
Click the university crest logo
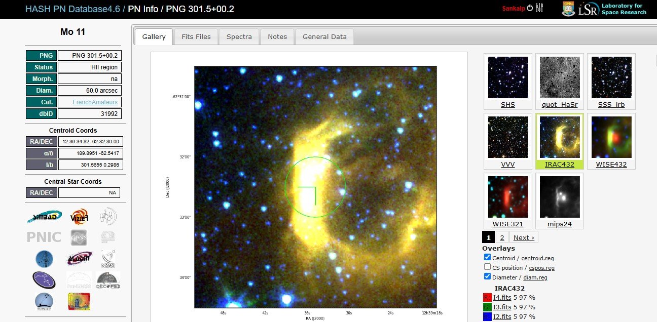tap(568, 9)
